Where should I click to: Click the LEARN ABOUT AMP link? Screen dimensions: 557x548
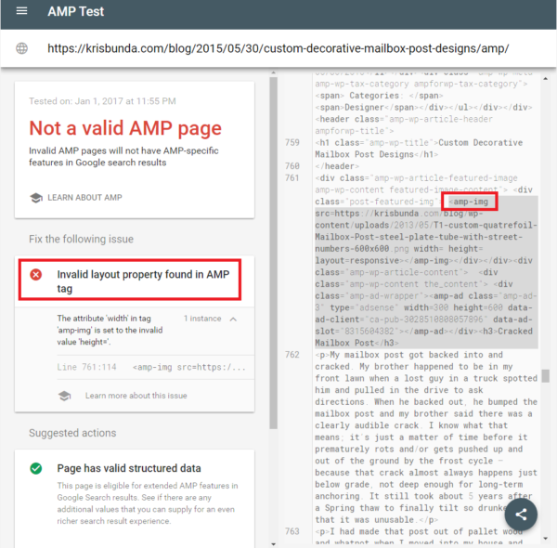84,197
